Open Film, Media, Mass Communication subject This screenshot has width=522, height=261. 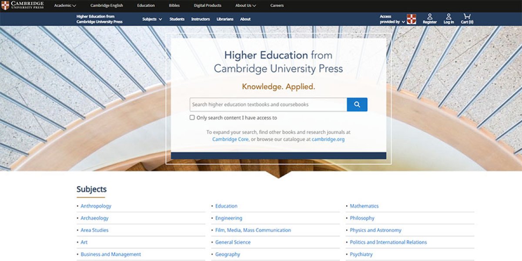click(x=253, y=230)
